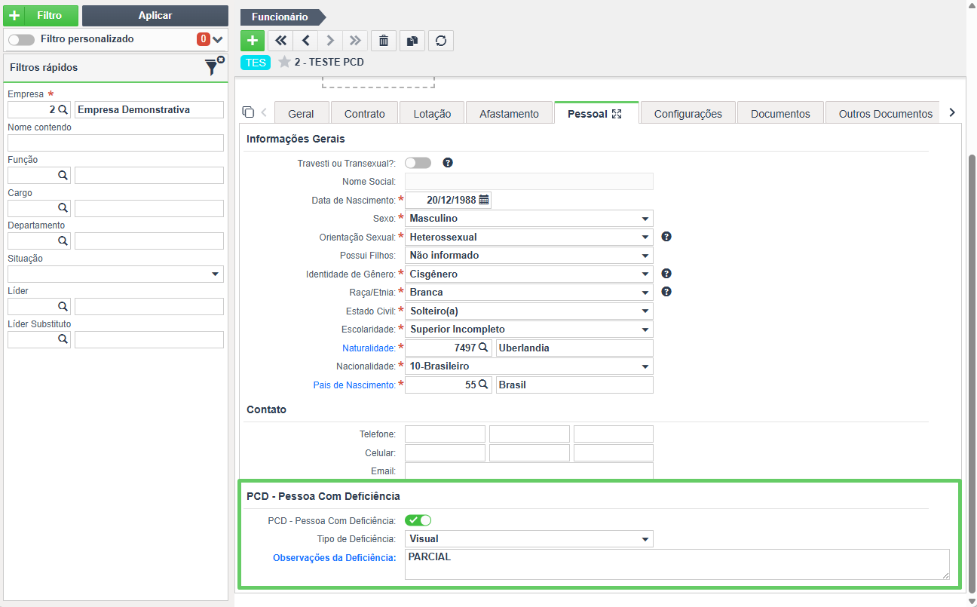Go to next record arrow

(330, 40)
